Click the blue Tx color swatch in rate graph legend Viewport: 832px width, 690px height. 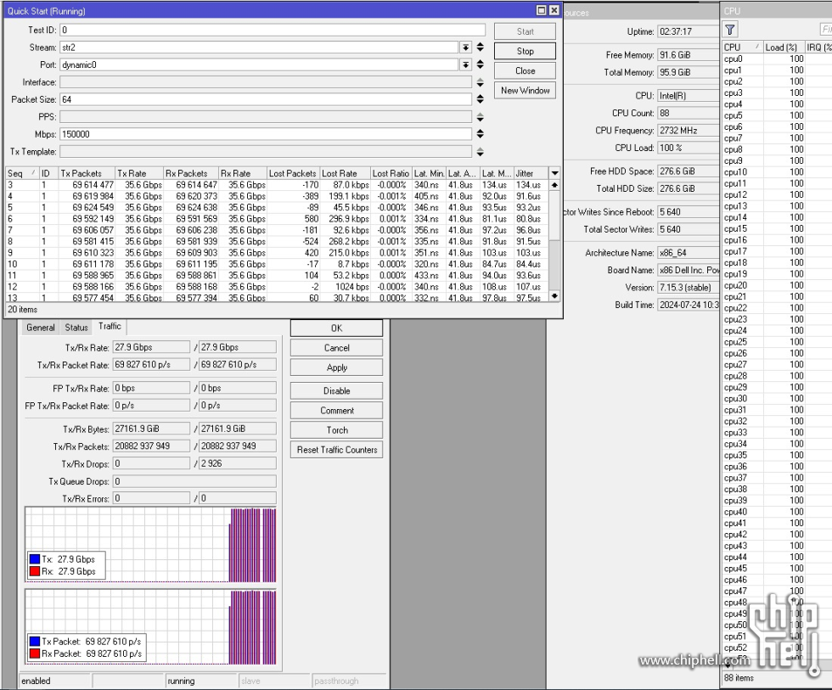35,559
